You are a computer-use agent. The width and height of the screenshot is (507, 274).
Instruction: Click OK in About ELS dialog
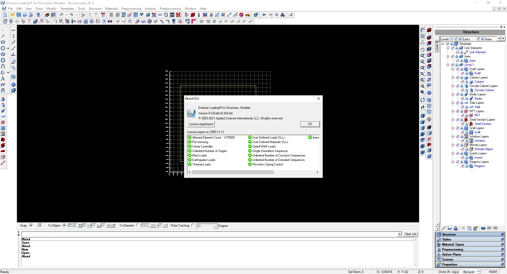310,124
